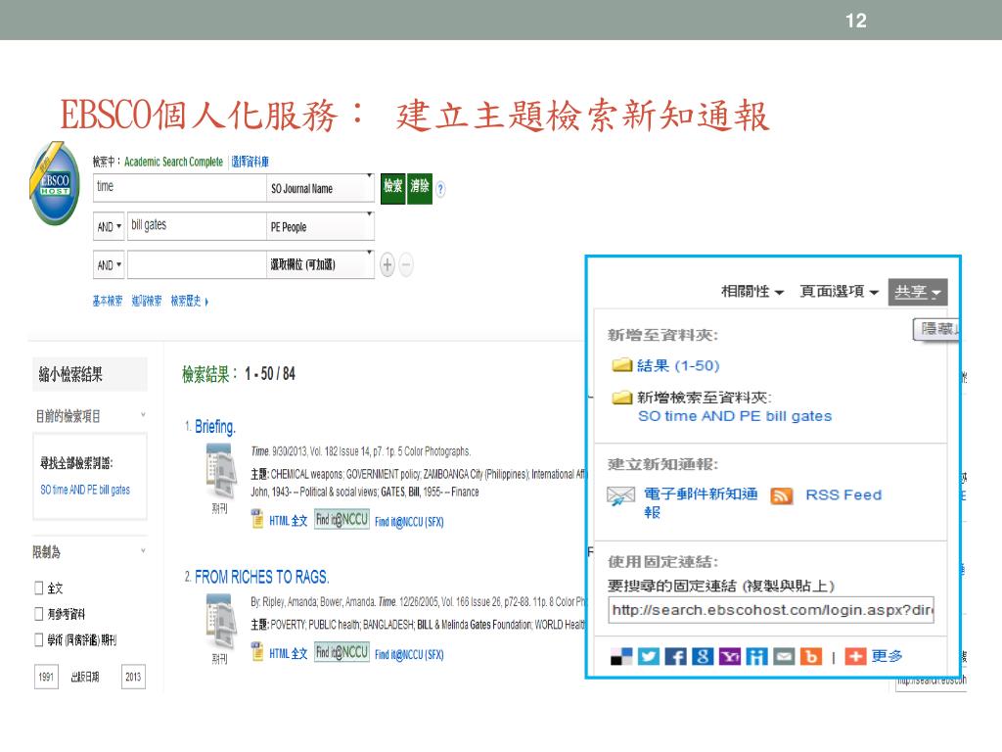
Task: Open FROM RICHES TO RAGS article
Action: click(x=262, y=577)
